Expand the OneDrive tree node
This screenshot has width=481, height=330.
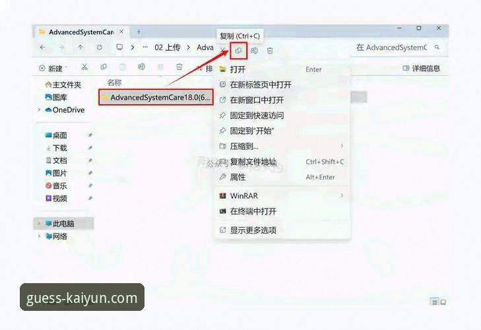[39, 110]
